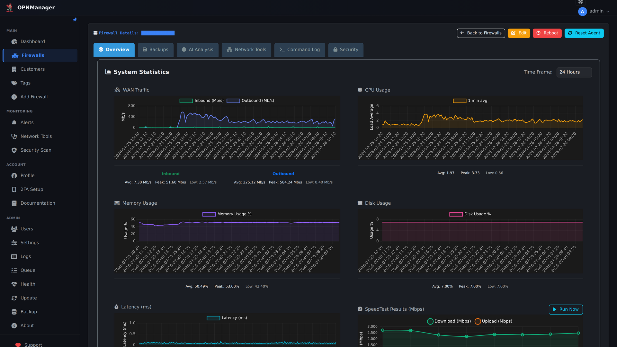Open Alerts under Monitoring
This screenshot has width=617, height=347.
(40, 122)
